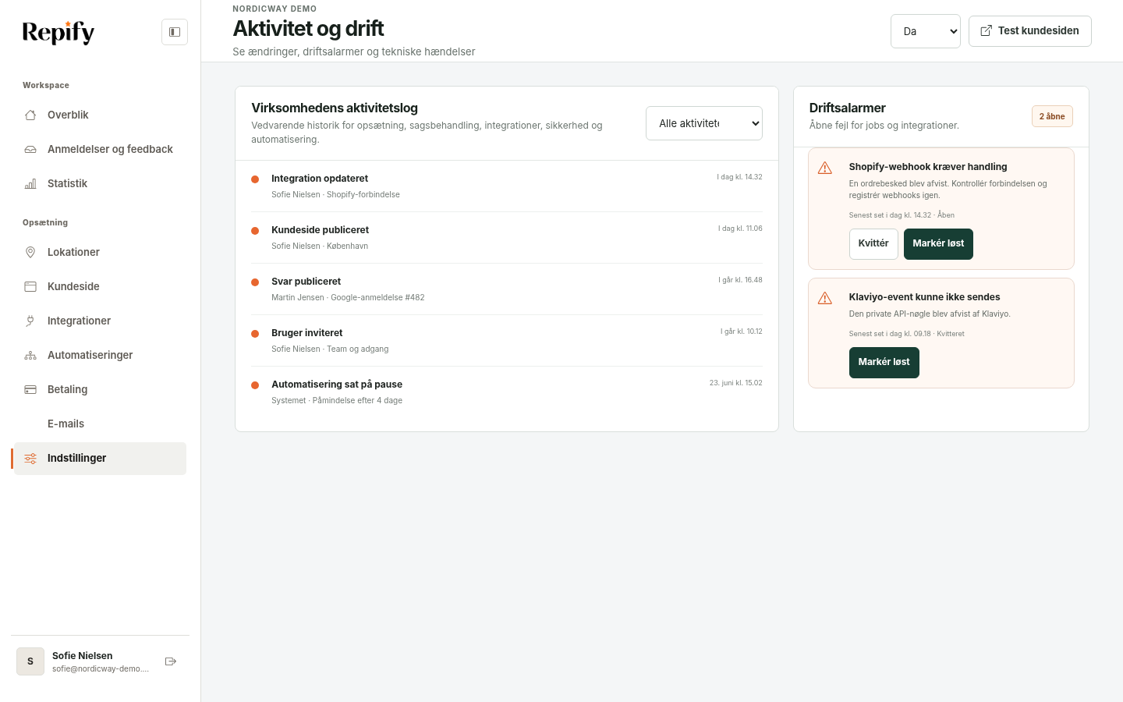1123x702 pixels.
Task: Click the Indstillinger sliders icon
Action: [30, 458]
